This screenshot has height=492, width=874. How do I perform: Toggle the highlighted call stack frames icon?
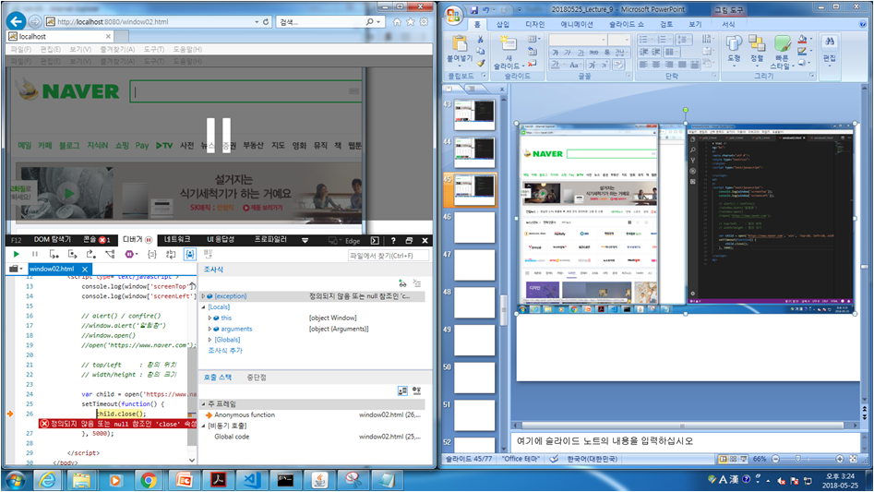pyautogui.click(x=402, y=391)
